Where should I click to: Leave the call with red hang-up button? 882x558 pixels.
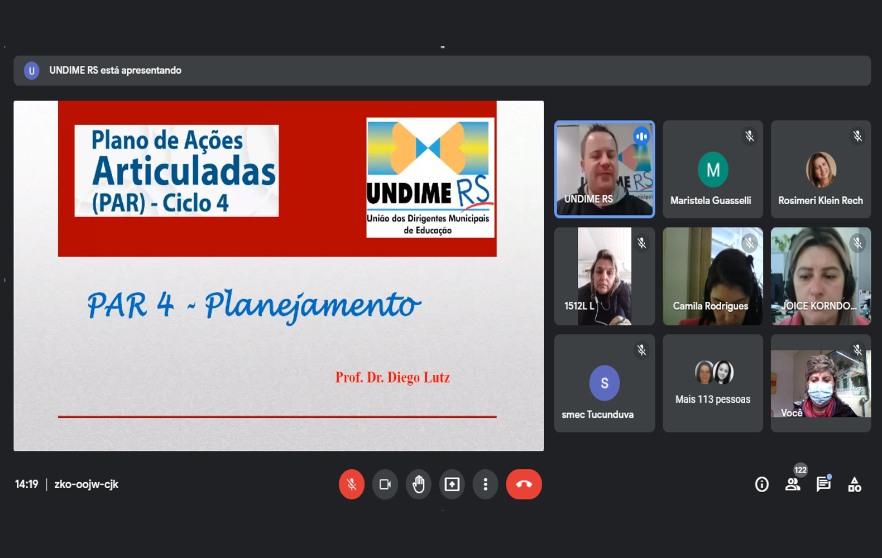[524, 484]
